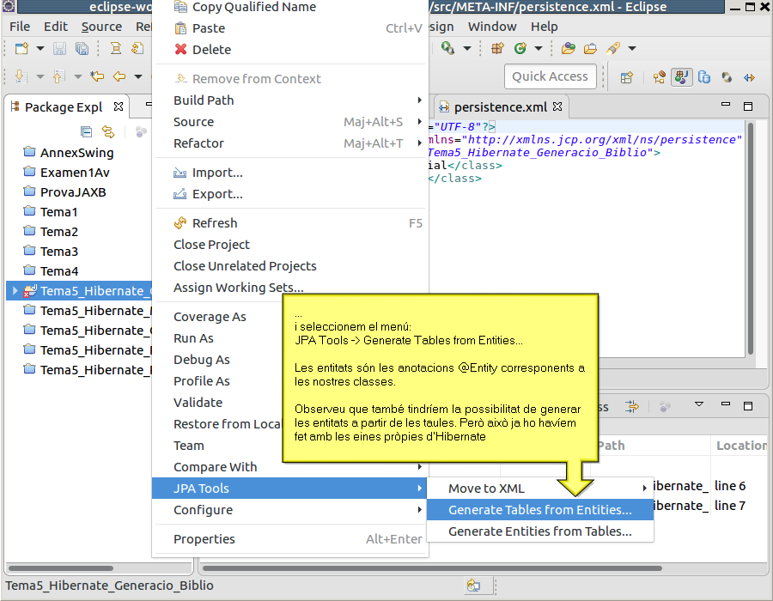Screen dimensions: 773x601
Task: Click the Open Perspective icon
Action: click(x=627, y=77)
